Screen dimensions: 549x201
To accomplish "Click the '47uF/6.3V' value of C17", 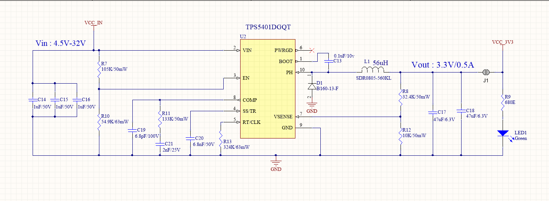I will 444,120.
